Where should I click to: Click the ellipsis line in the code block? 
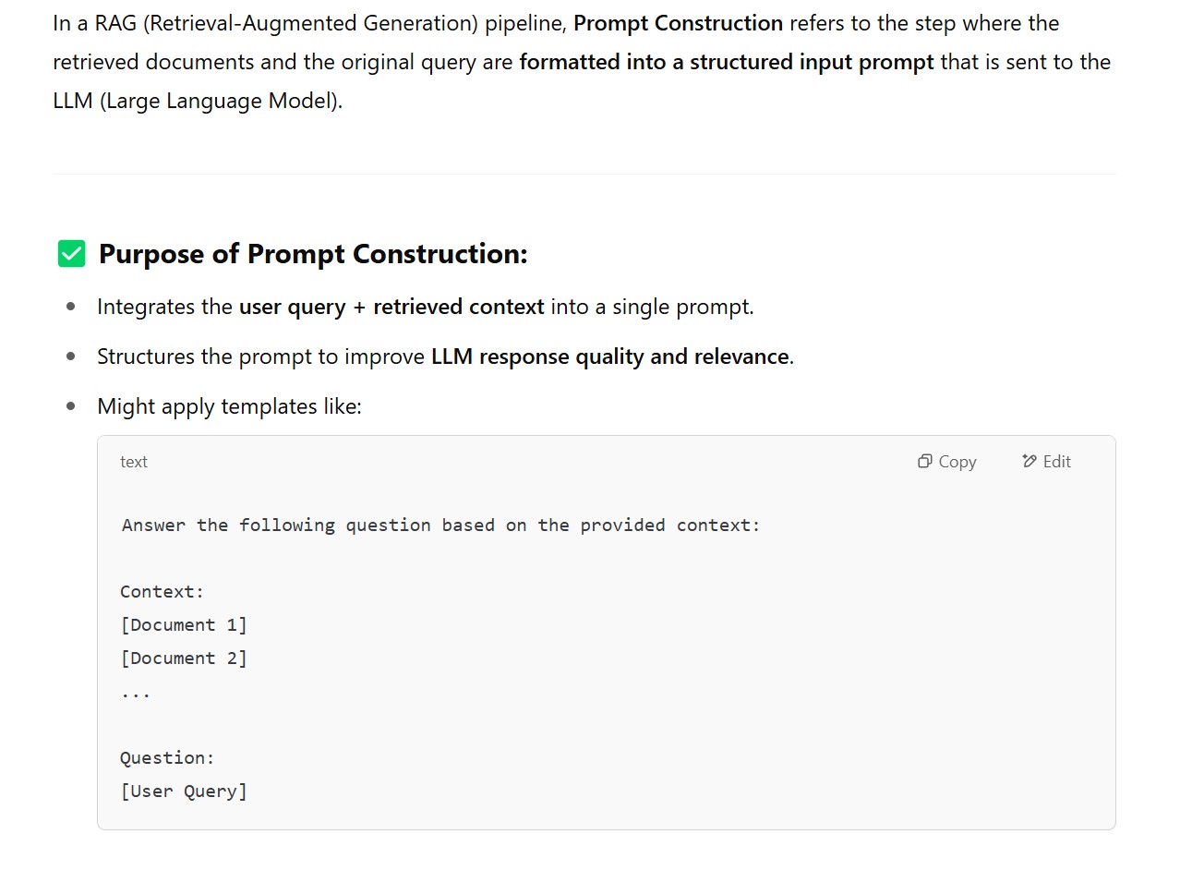tap(135, 693)
